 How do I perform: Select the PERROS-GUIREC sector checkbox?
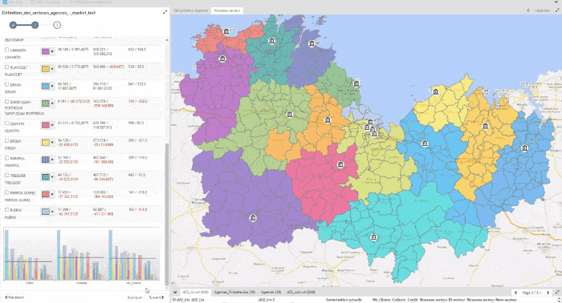6,192
